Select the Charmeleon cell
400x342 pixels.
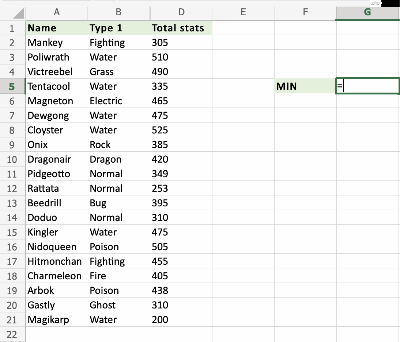[x=57, y=276]
